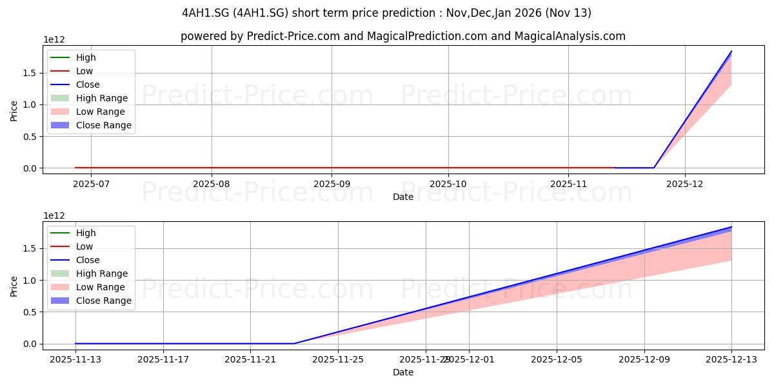Click the green High line legend marker in top chart
This screenshot has width=774, height=387.
(x=61, y=57)
